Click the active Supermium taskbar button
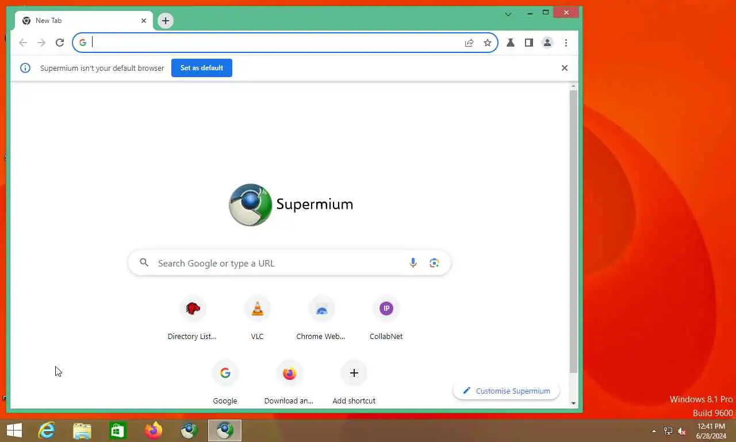Viewport: 736px width, 442px height. (225, 430)
